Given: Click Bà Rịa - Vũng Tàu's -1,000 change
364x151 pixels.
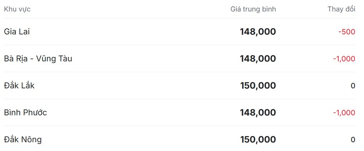Looking at the screenshot, I should (344, 59).
